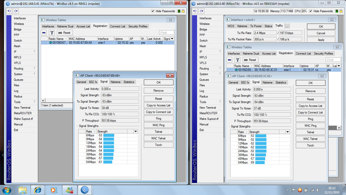Click the filter funnel icon in left Wireless Tables
The width and height of the screenshot is (346, 195).
(51, 32)
